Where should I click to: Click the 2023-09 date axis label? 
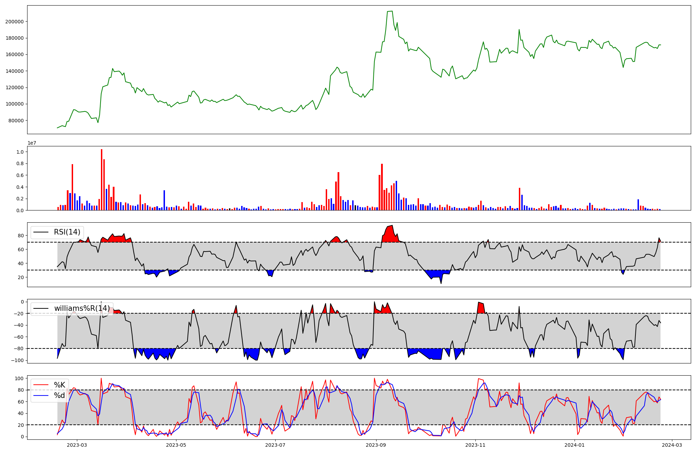click(376, 445)
